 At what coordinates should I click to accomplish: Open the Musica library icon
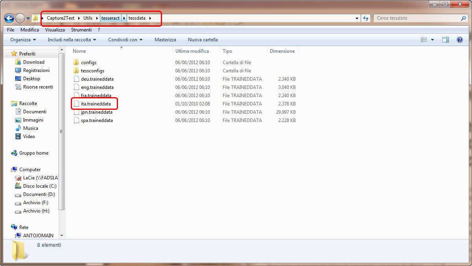pyautogui.click(x=18, y=128)
